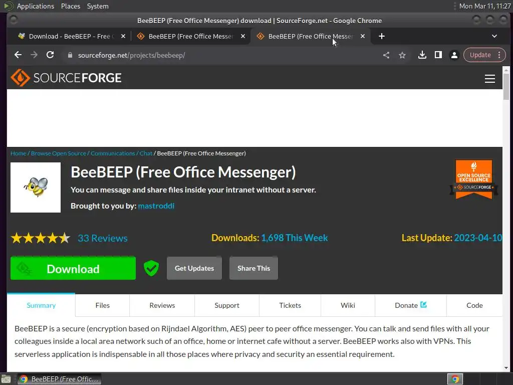Open a new tab with plus icon

[381, 36]
